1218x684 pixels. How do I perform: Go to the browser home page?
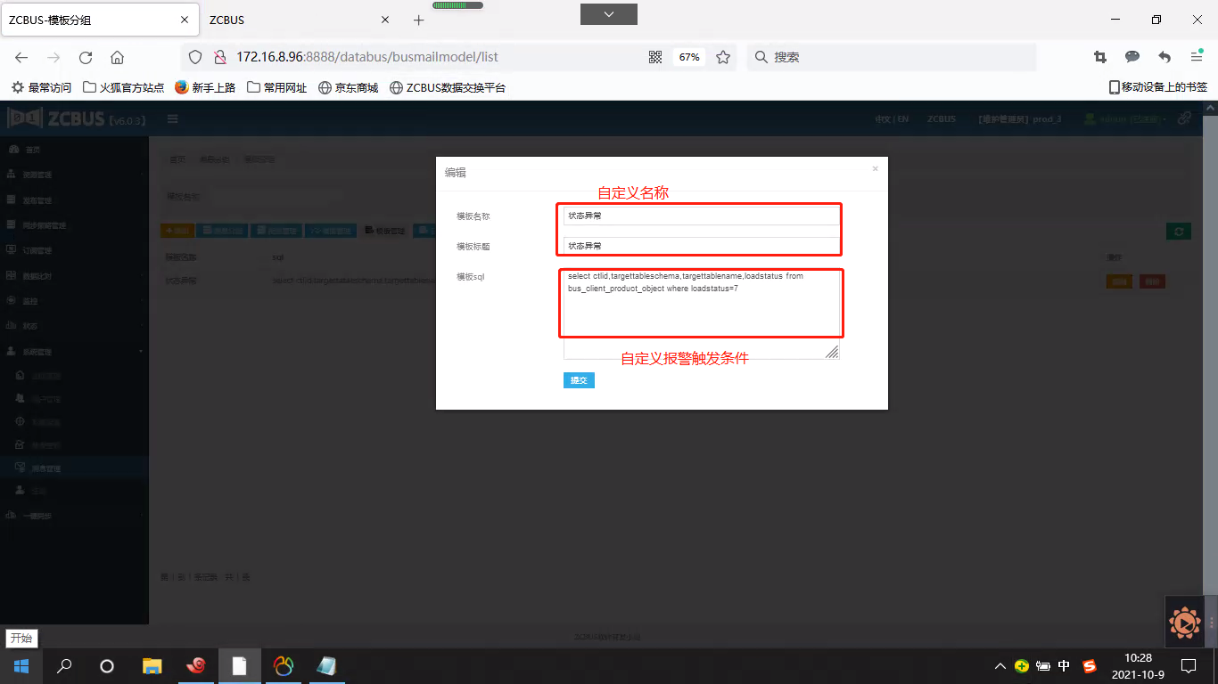coord(117,57)
